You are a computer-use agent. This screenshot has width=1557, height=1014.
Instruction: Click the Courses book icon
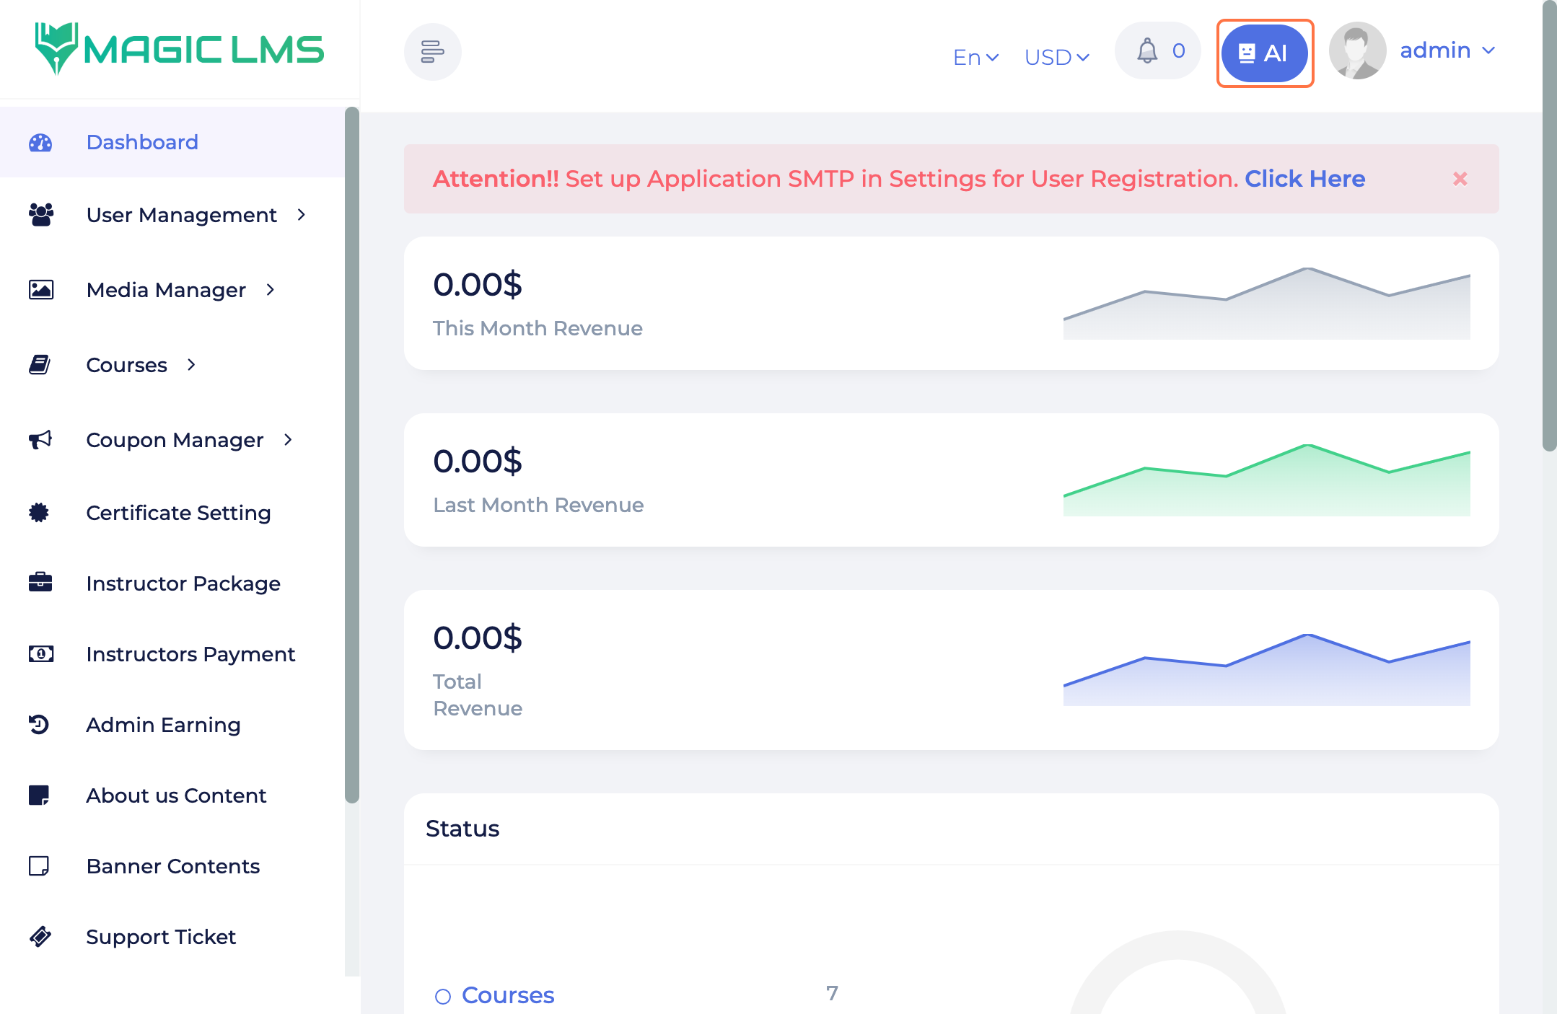pyautogui.click(x=40, y=365)
